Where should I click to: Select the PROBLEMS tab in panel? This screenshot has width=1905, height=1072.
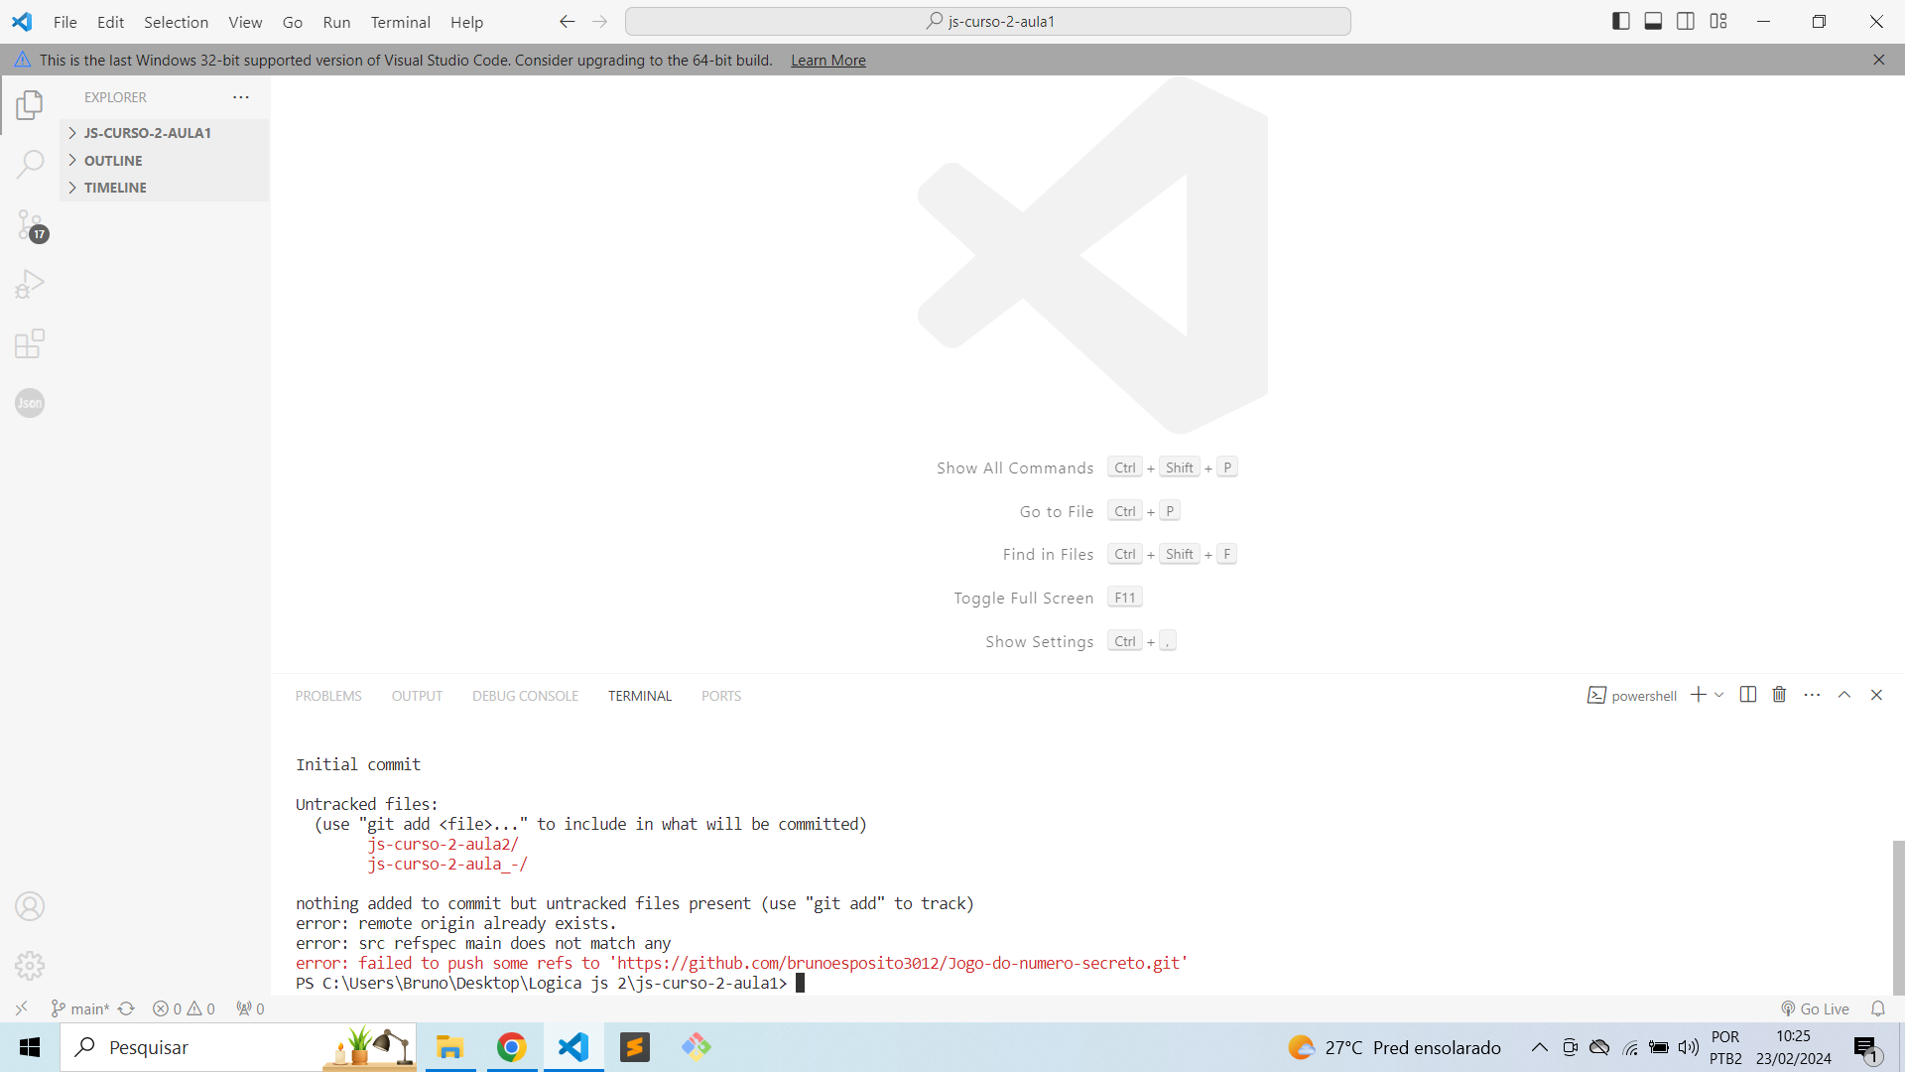click(328, 695)
